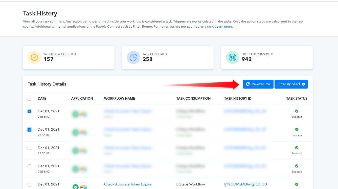Click the Task Consumed pie chart icon
Viewport: 338px width, 189px height.
133,57
